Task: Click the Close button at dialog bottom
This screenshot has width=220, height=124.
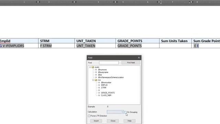Action: tap(113, 121)
